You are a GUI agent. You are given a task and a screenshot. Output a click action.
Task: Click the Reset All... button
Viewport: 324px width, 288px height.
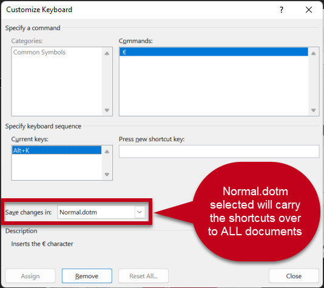click(x=143, y=276)
